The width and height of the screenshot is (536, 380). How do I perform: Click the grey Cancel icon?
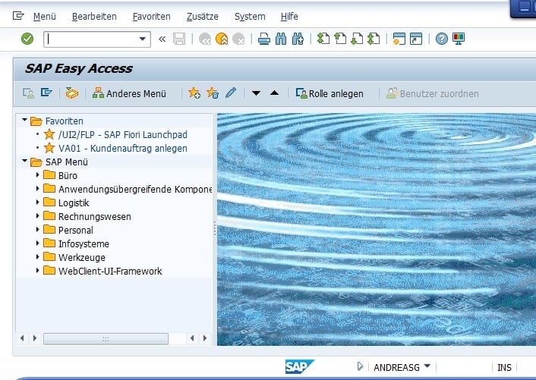click(x=238, y=39)
